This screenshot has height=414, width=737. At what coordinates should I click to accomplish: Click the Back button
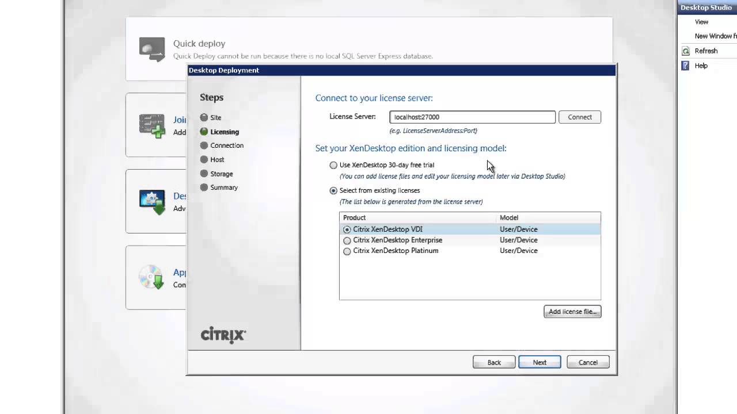click(x=494, y=362)
